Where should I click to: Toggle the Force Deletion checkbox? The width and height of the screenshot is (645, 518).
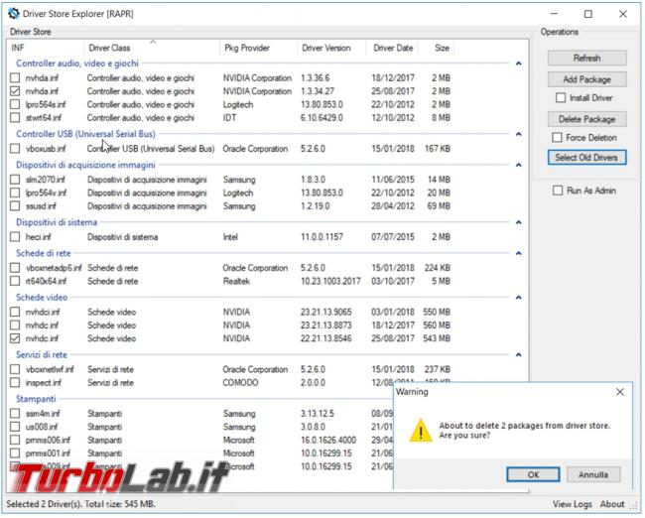tap(557, 137)
